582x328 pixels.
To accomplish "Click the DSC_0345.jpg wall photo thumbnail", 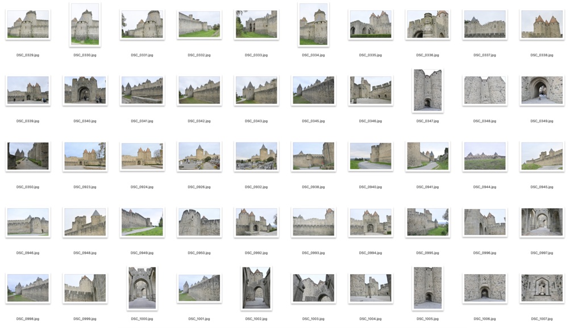I will coord(314,90).
